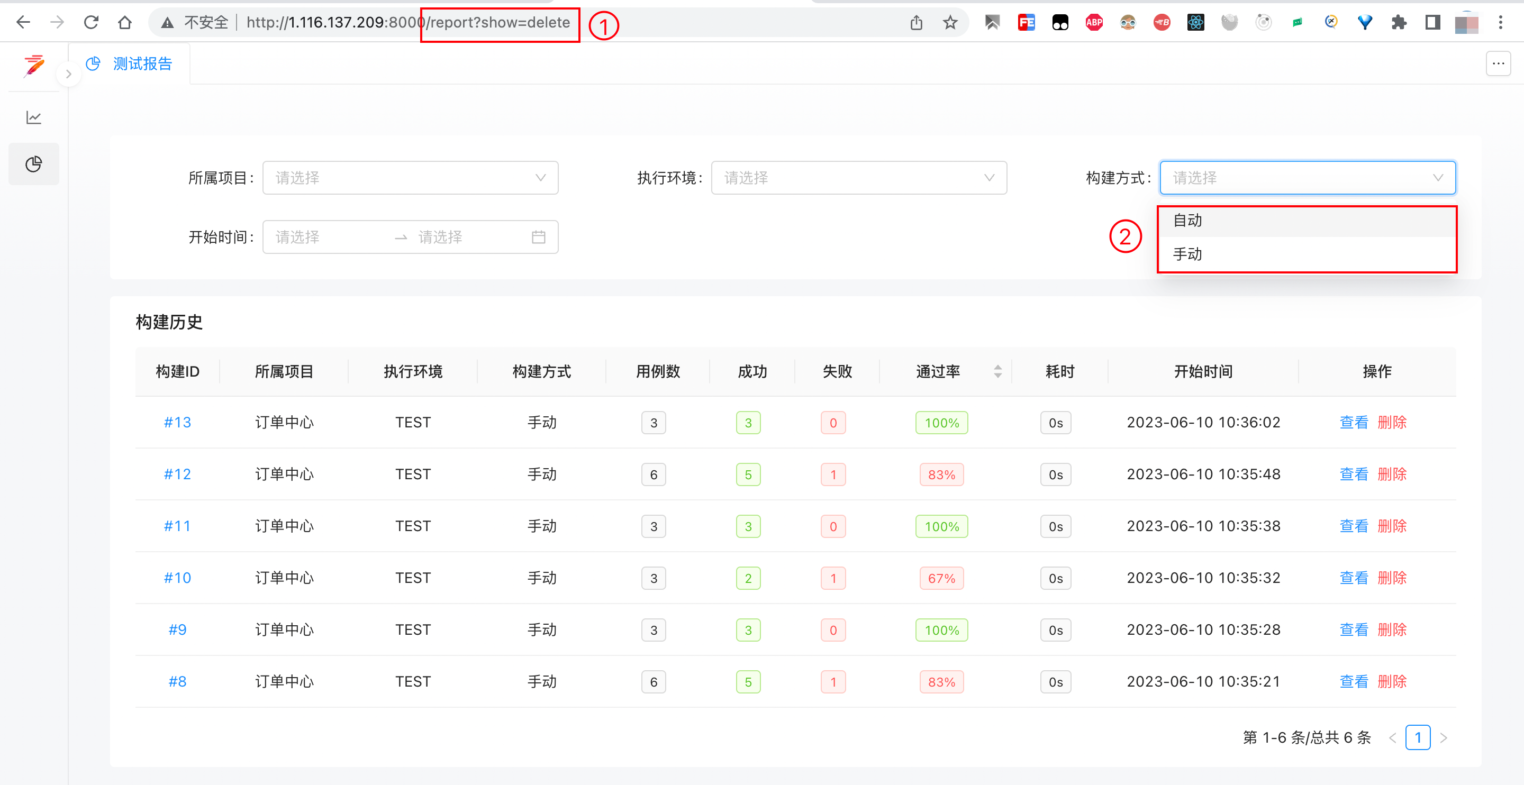Open the Adblock Plus extension icon

click(1094, 22)
